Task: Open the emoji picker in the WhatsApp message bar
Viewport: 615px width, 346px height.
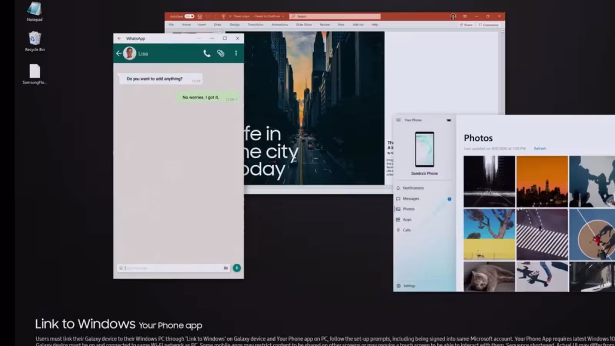Action: pyautogui.click(x=121, y=268)
